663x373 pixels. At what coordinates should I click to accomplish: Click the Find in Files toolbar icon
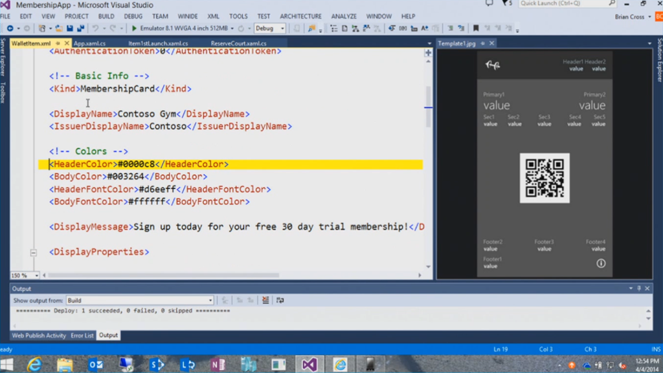[311, 28]
